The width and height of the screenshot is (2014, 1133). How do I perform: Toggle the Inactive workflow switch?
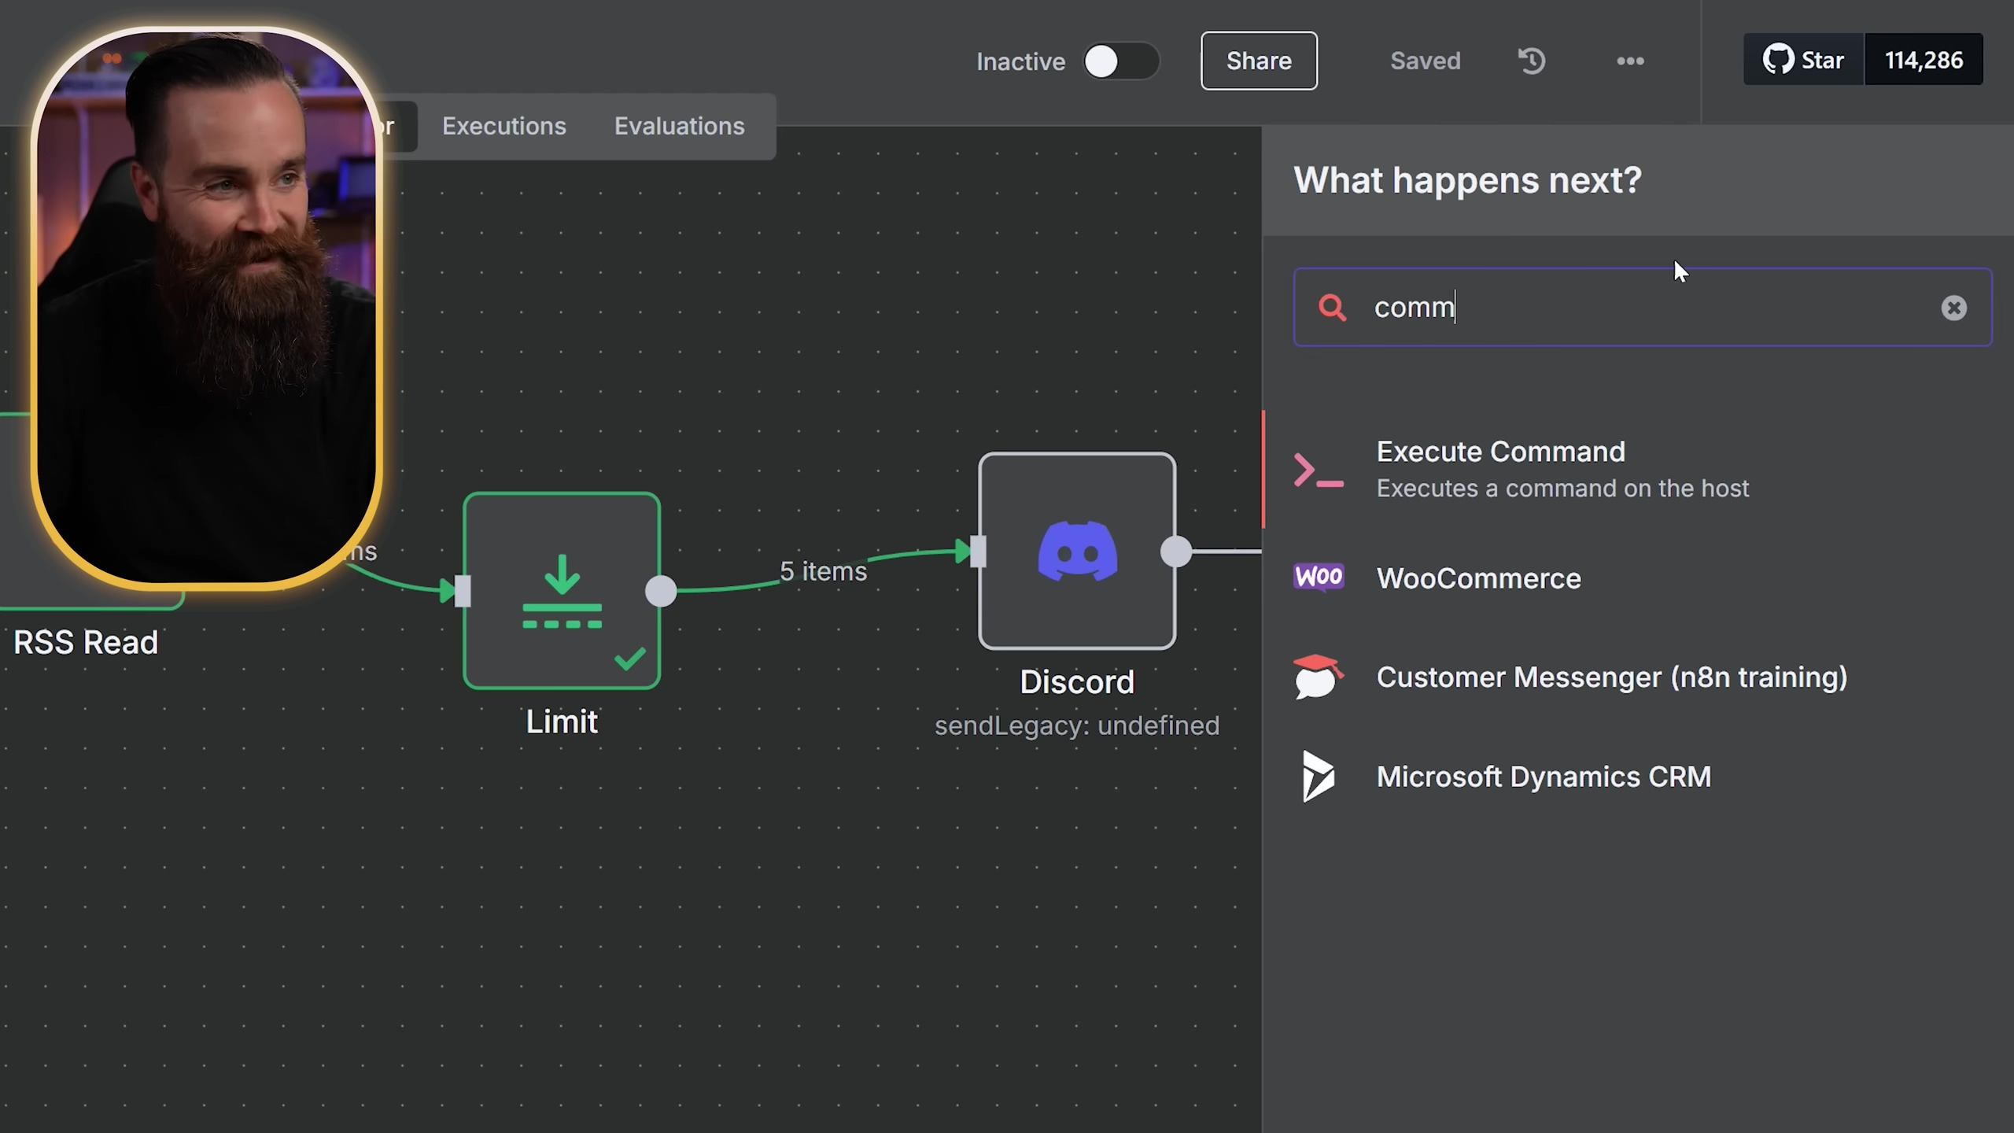[x=1120, y=61]
